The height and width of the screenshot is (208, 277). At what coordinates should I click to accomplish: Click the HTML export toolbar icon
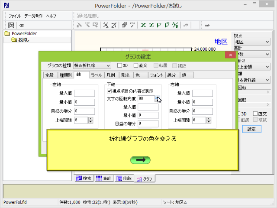point(132,25)
